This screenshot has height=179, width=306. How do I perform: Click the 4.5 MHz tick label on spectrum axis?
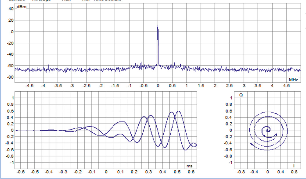286,86
